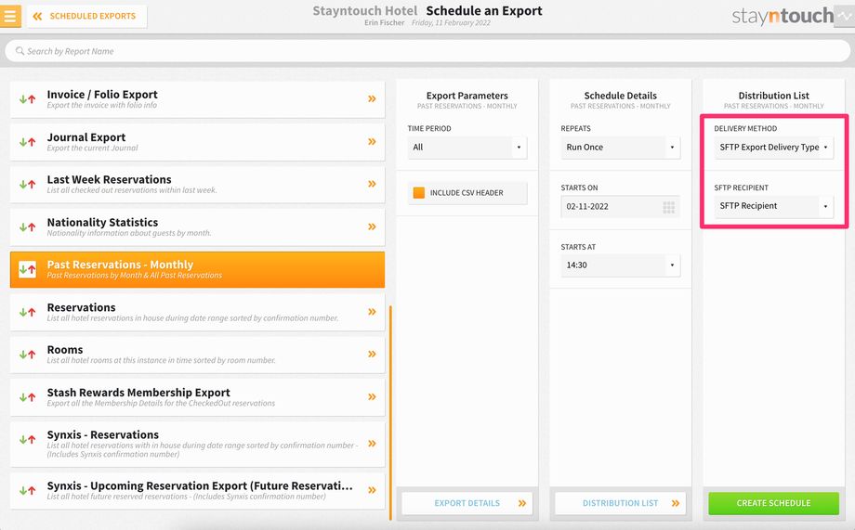
Task: Select Journal Export report
Action: pyautogui.click(x=197, y=142)
